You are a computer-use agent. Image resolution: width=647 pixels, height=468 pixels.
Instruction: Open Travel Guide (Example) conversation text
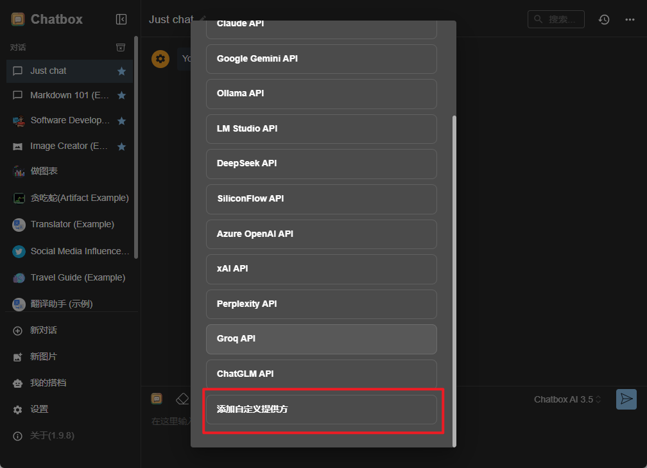78,277
